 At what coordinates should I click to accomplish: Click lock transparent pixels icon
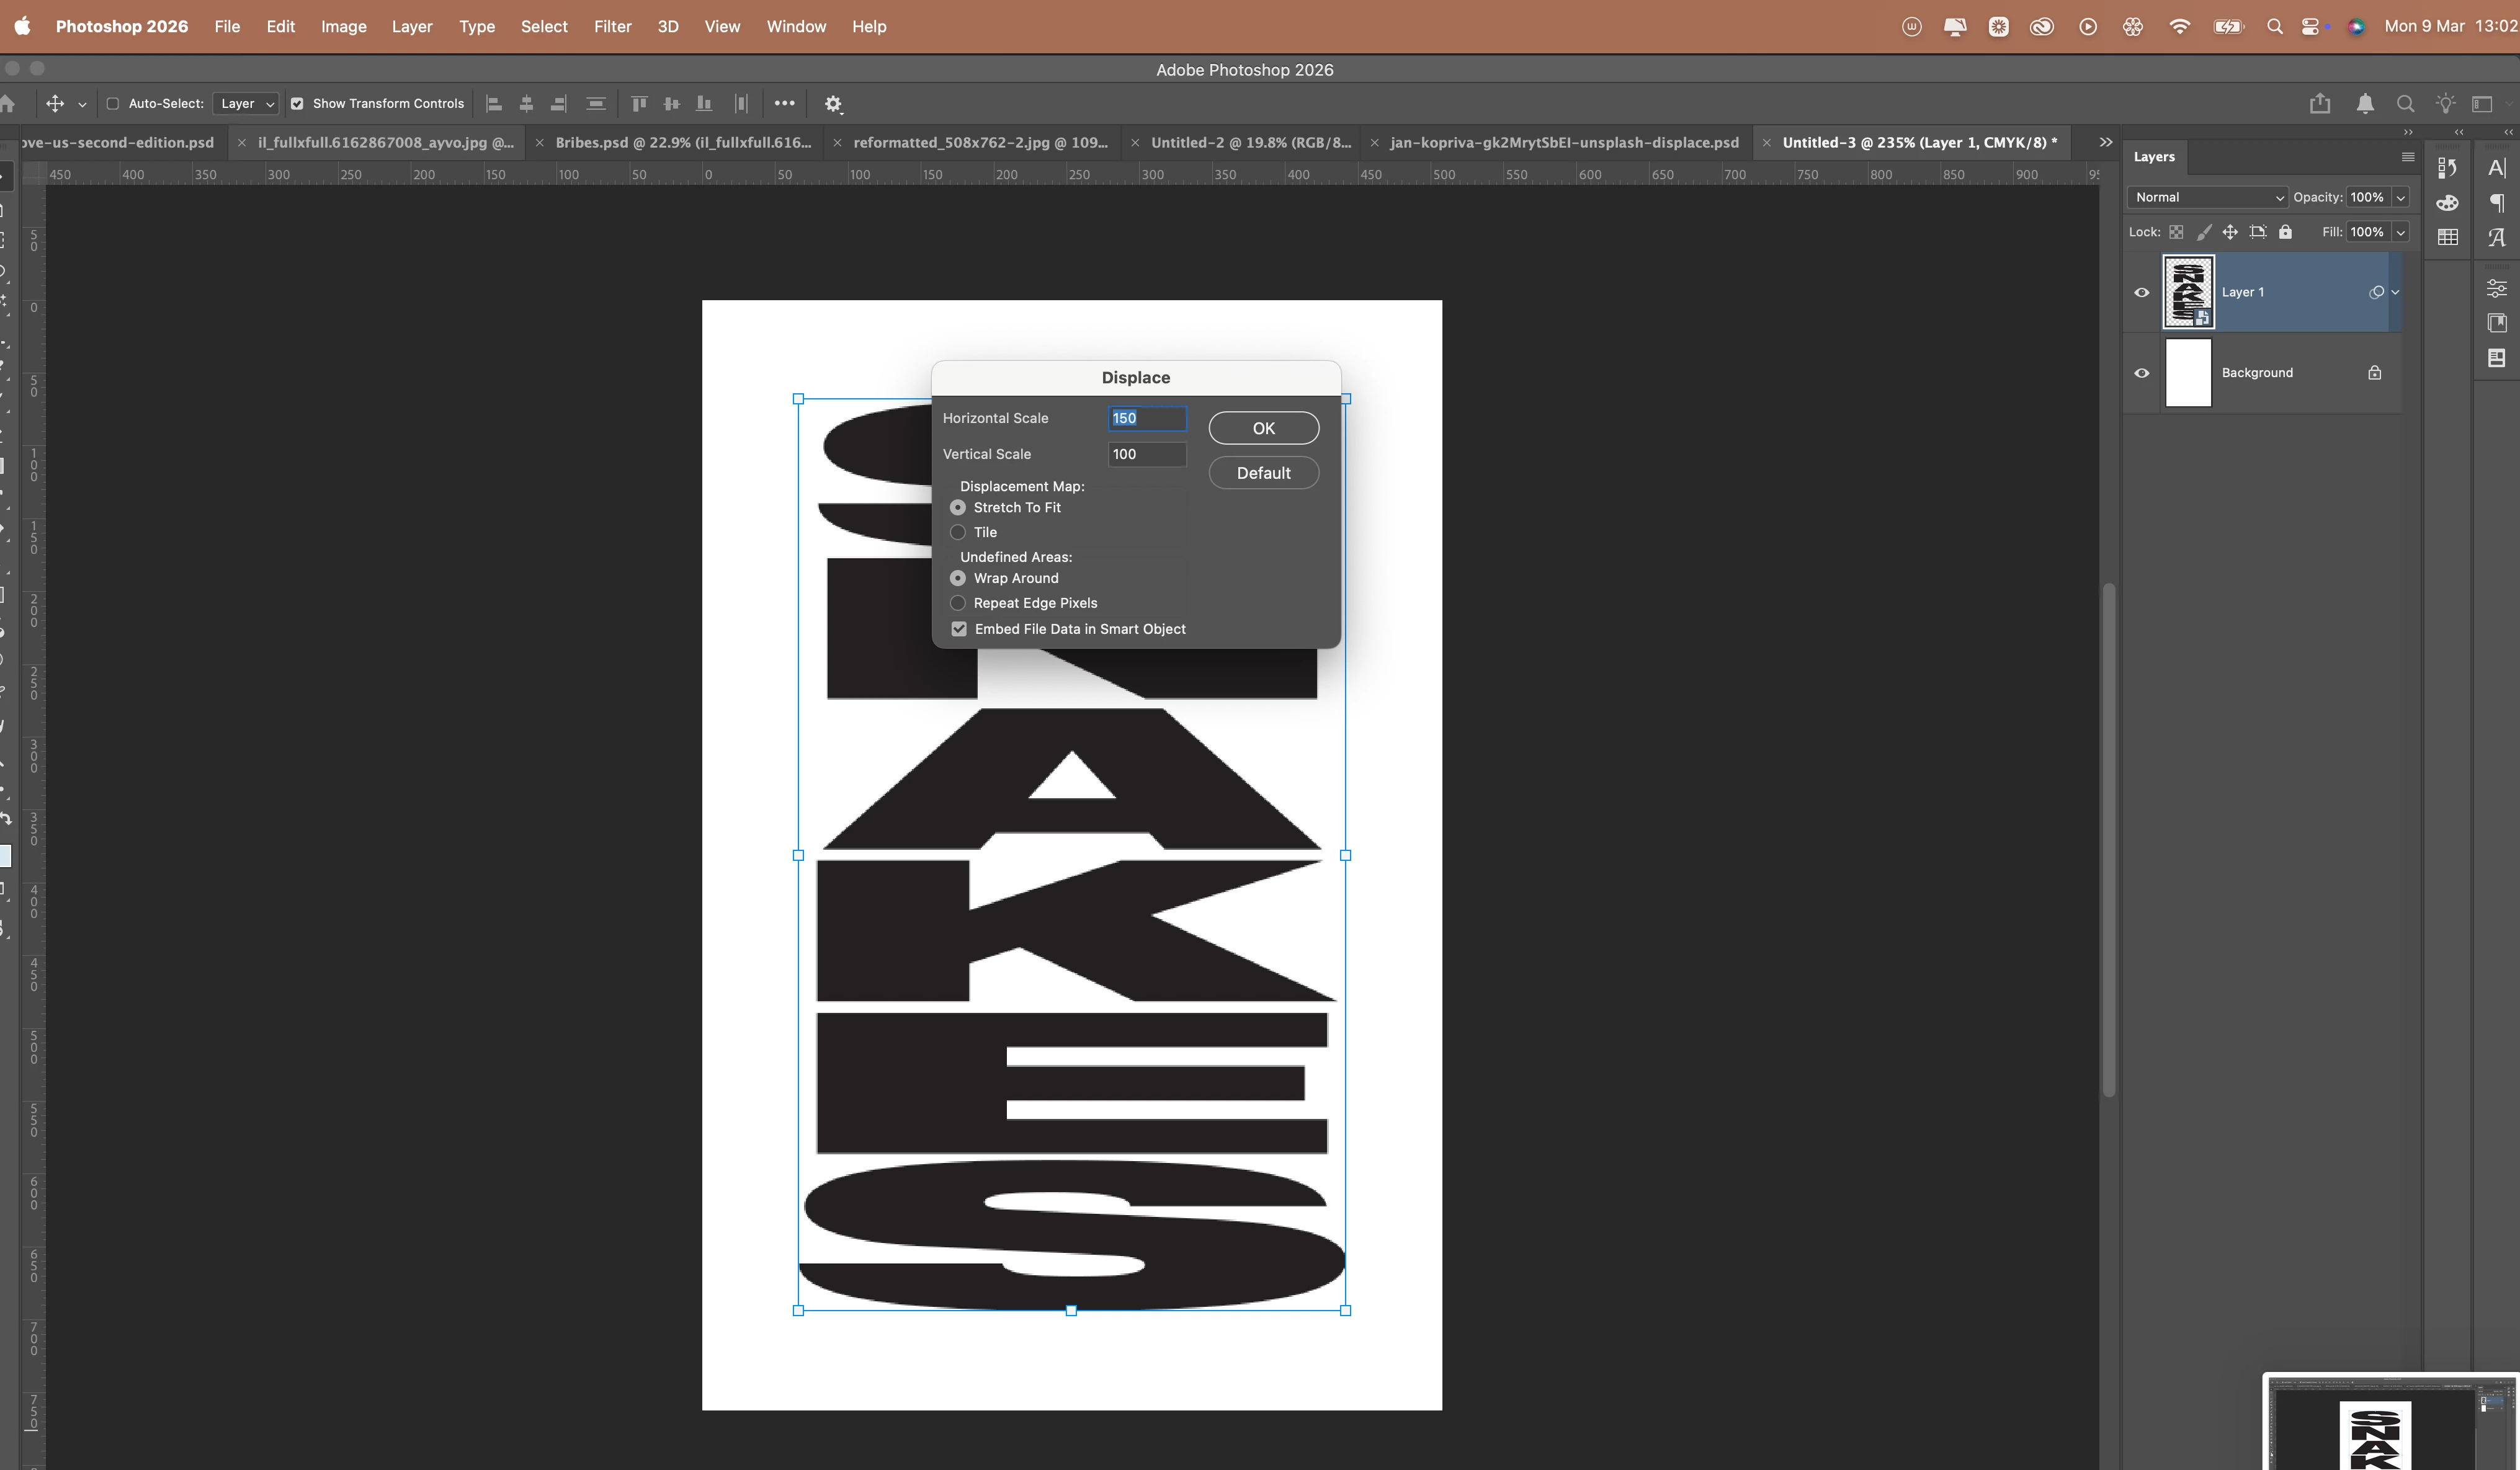(x=2176, y=232)
